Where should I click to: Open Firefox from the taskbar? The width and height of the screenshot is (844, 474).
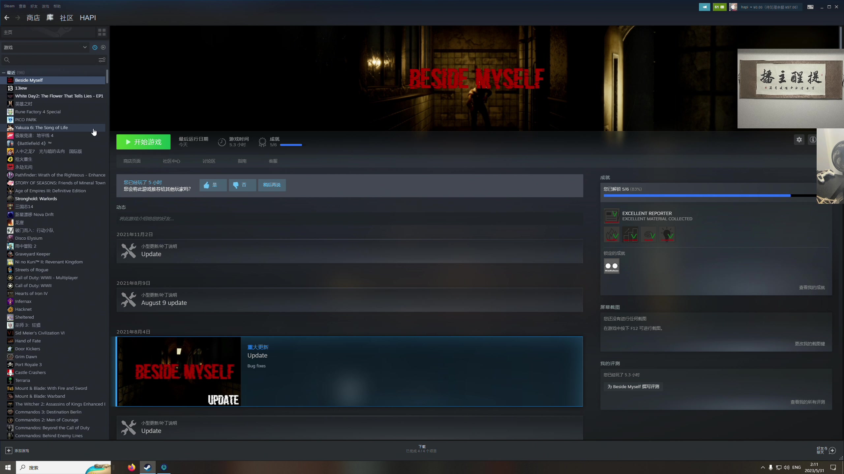pyautogui.click(x=132, y=467)
